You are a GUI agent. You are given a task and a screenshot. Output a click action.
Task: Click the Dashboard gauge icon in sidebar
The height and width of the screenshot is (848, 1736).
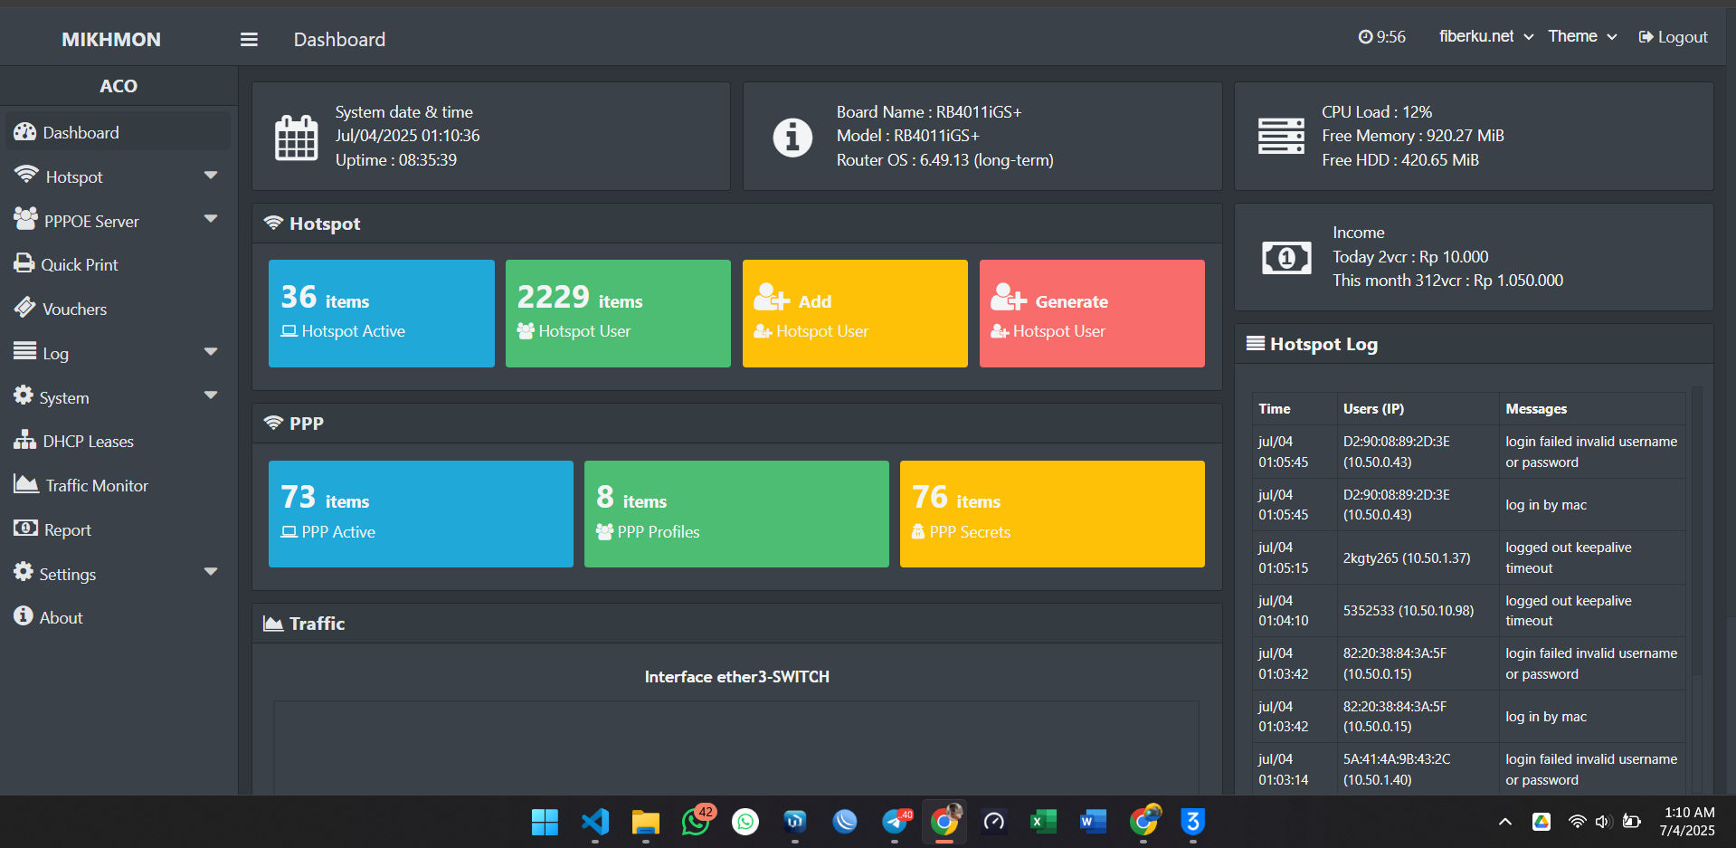coord(24,132)
